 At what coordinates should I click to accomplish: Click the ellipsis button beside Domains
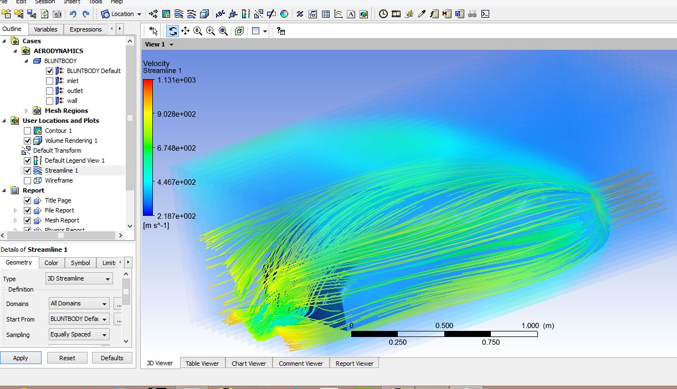tap(118, 304)
